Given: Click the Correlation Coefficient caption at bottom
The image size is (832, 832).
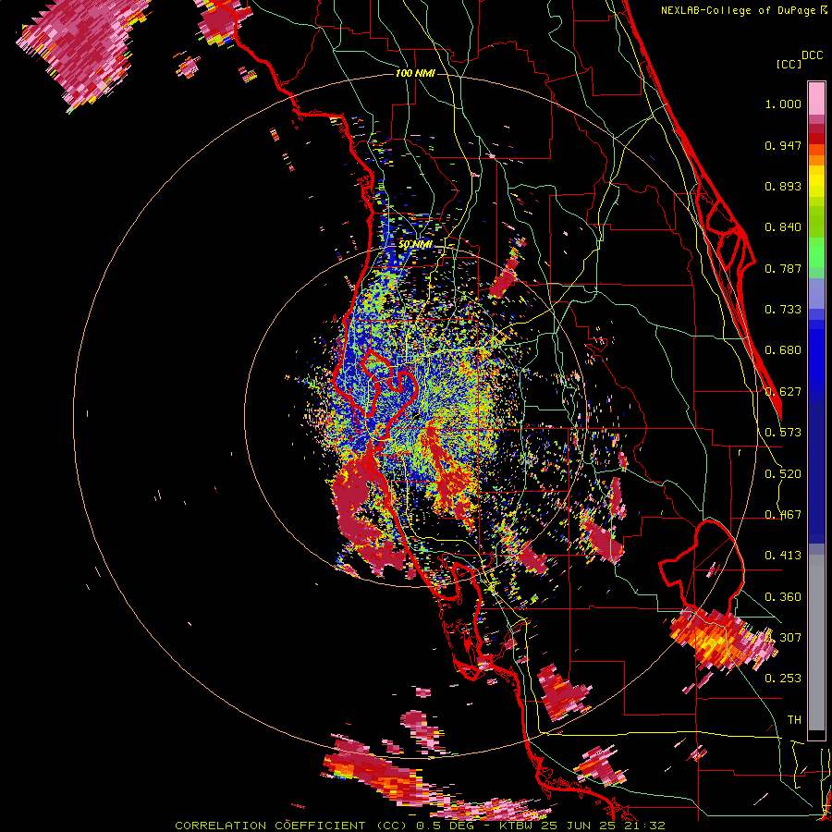Looking at the screenshot, I should [420, 826].
